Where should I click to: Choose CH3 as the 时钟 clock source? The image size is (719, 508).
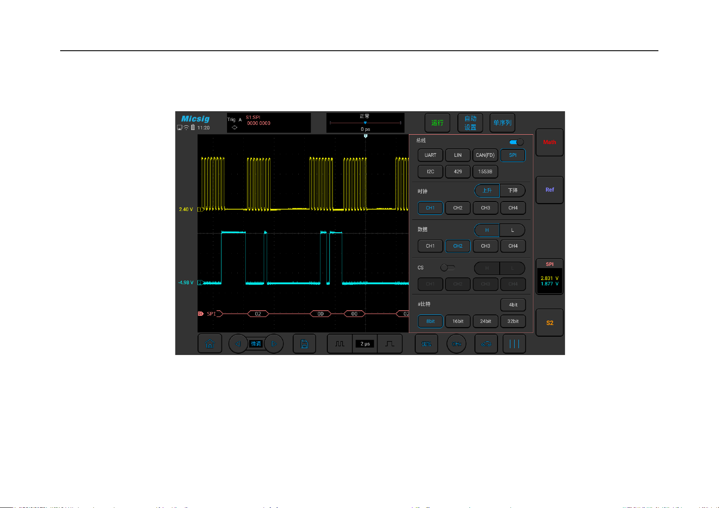(486, 208)
